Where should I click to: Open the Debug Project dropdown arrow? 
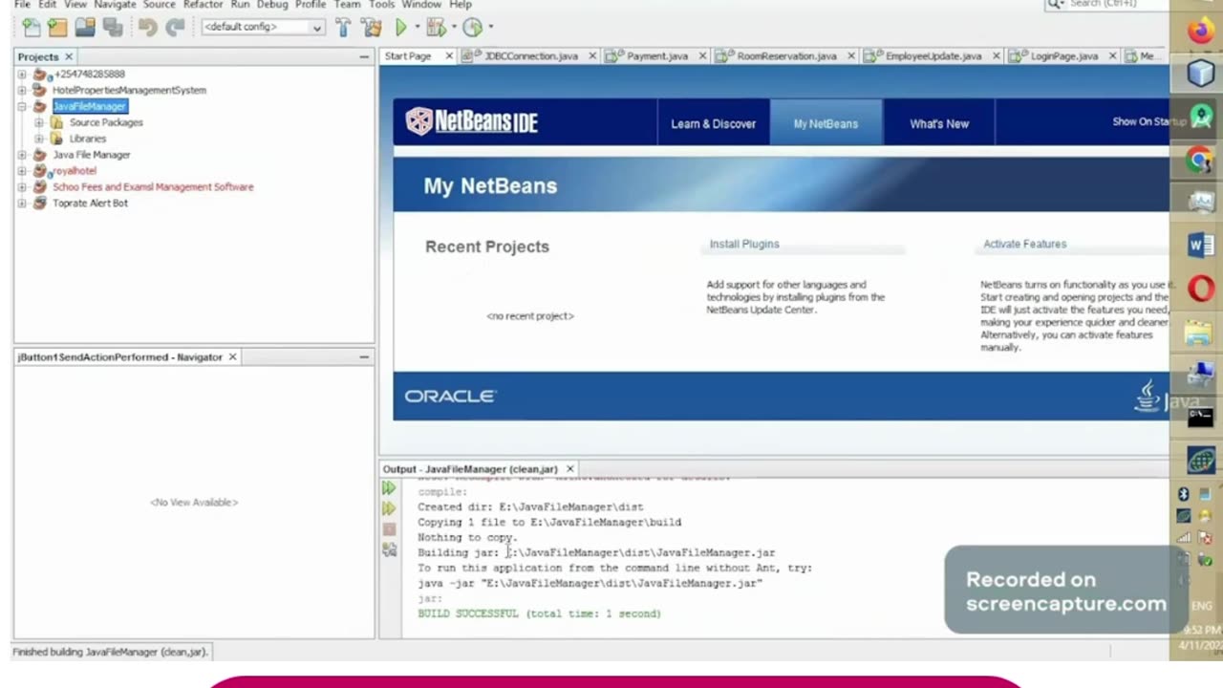453,28
